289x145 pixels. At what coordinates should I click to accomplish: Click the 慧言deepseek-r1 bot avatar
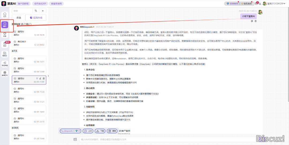tap(77, 28)
